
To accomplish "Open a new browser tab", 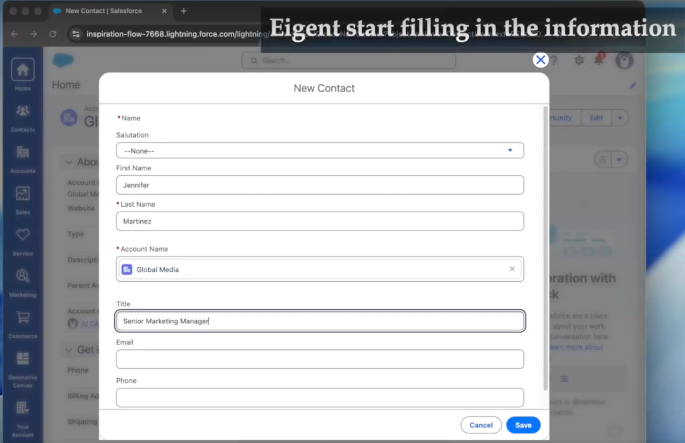I will 184,11.
